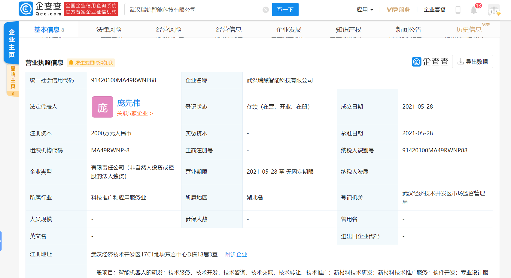Click the download icon on 导出数据 button
The image size is (511, 278).
point(460,61)
